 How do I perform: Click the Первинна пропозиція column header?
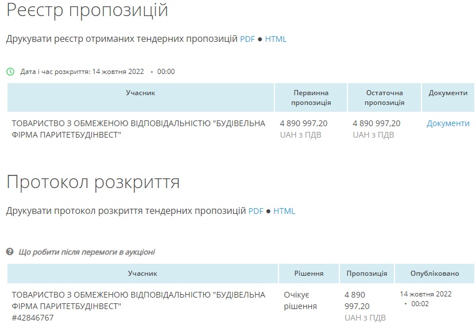tap(311, 97)
